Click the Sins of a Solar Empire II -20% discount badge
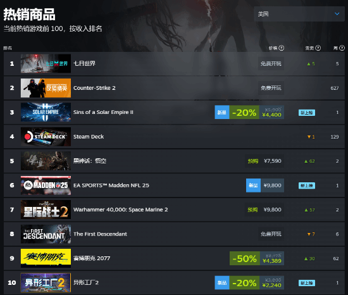 click(244, 112)
